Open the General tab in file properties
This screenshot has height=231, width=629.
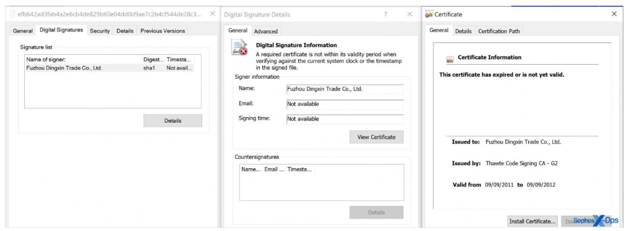click(22, 31)
